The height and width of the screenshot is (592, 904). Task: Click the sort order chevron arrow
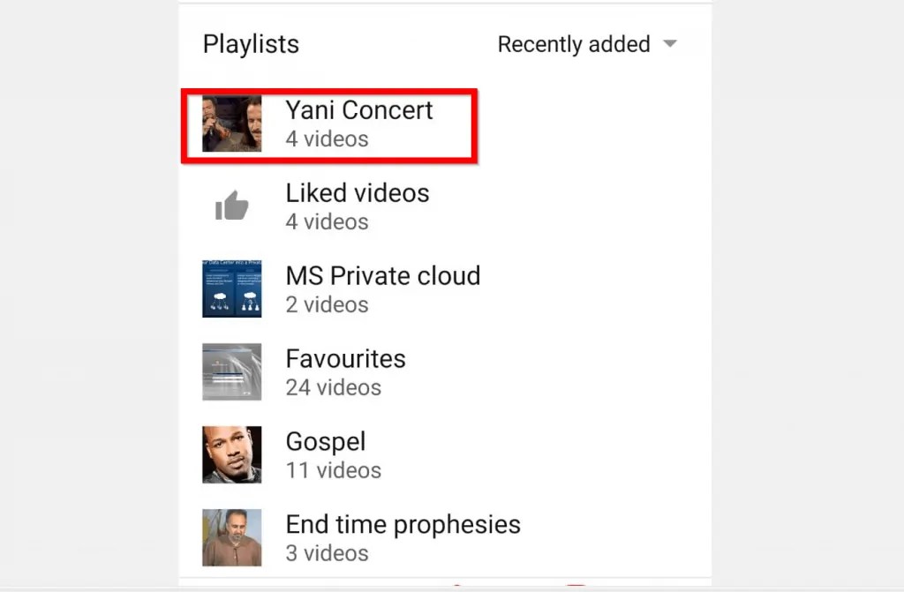coord(669,43)
